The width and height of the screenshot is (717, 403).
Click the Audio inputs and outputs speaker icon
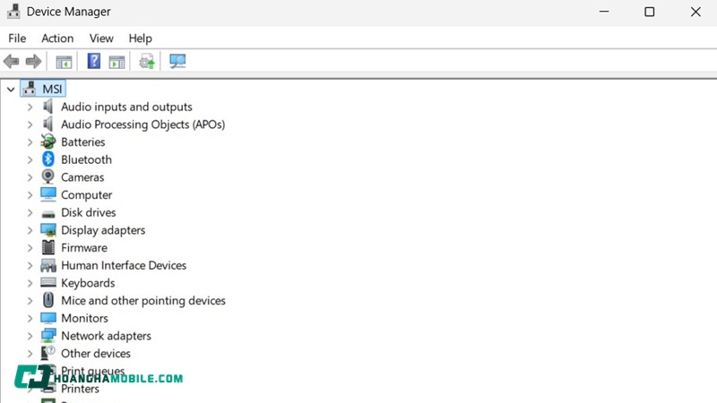[48, 107]
